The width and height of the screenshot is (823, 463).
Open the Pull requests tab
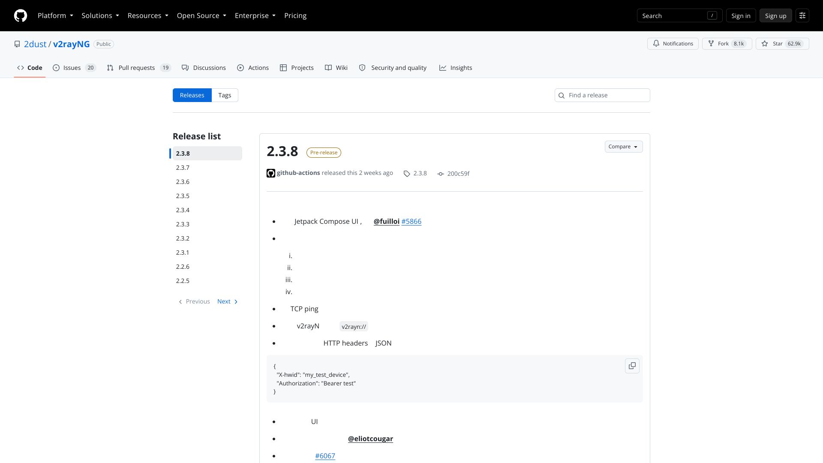(138, 68)
